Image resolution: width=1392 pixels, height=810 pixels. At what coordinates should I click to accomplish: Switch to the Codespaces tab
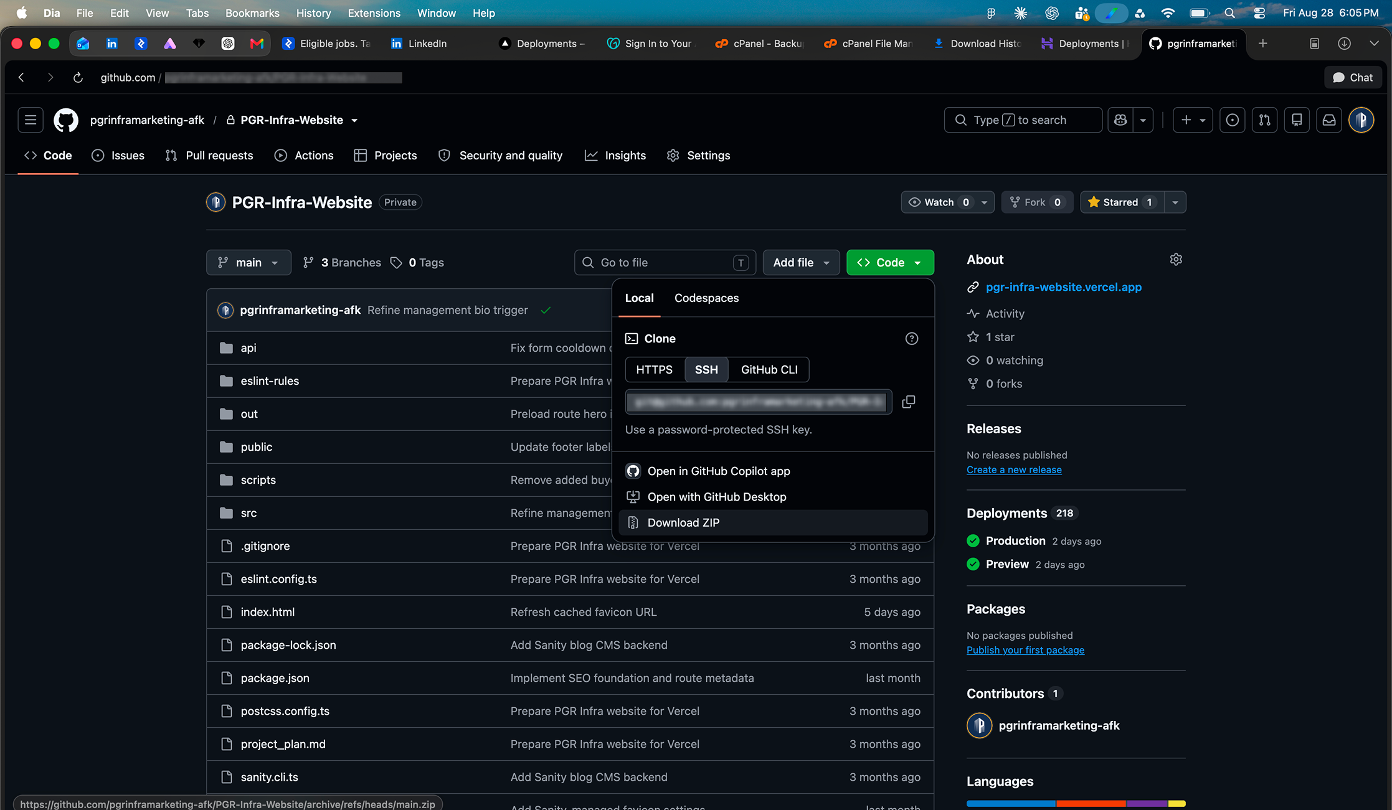click(706, 298)
